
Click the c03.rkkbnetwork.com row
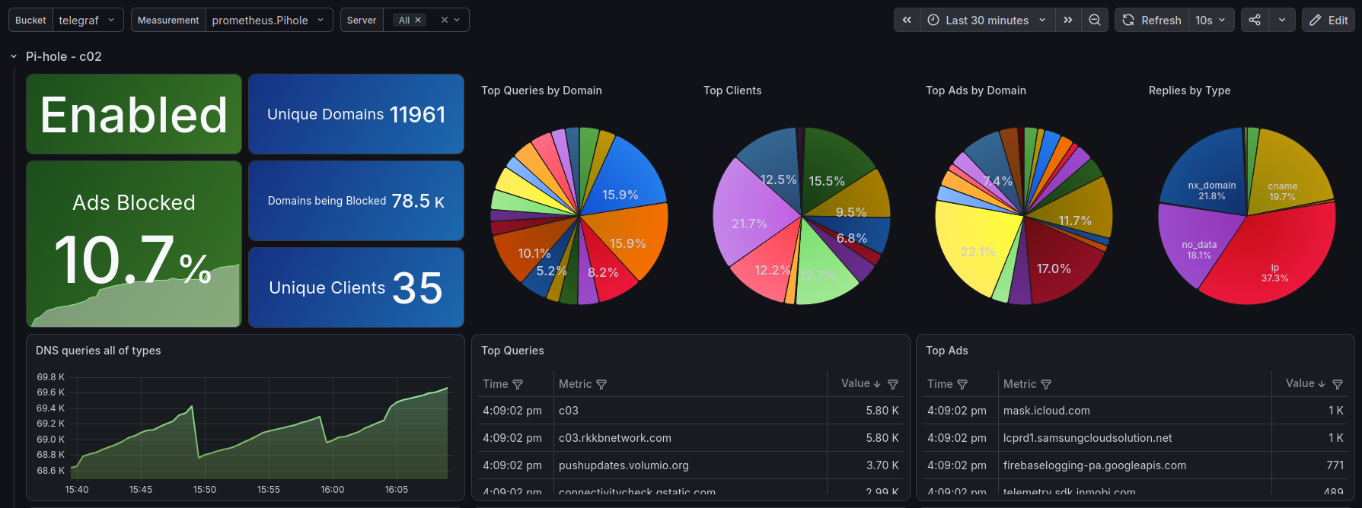[691, 438]
